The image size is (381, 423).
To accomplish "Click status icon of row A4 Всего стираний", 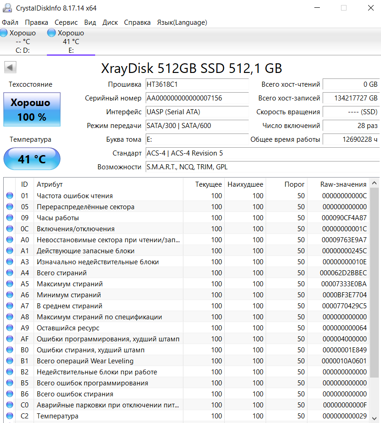I will point(10,273).
